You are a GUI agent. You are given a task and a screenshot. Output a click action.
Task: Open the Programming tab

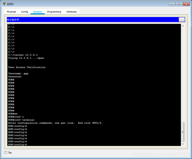(x=54, y=12)
